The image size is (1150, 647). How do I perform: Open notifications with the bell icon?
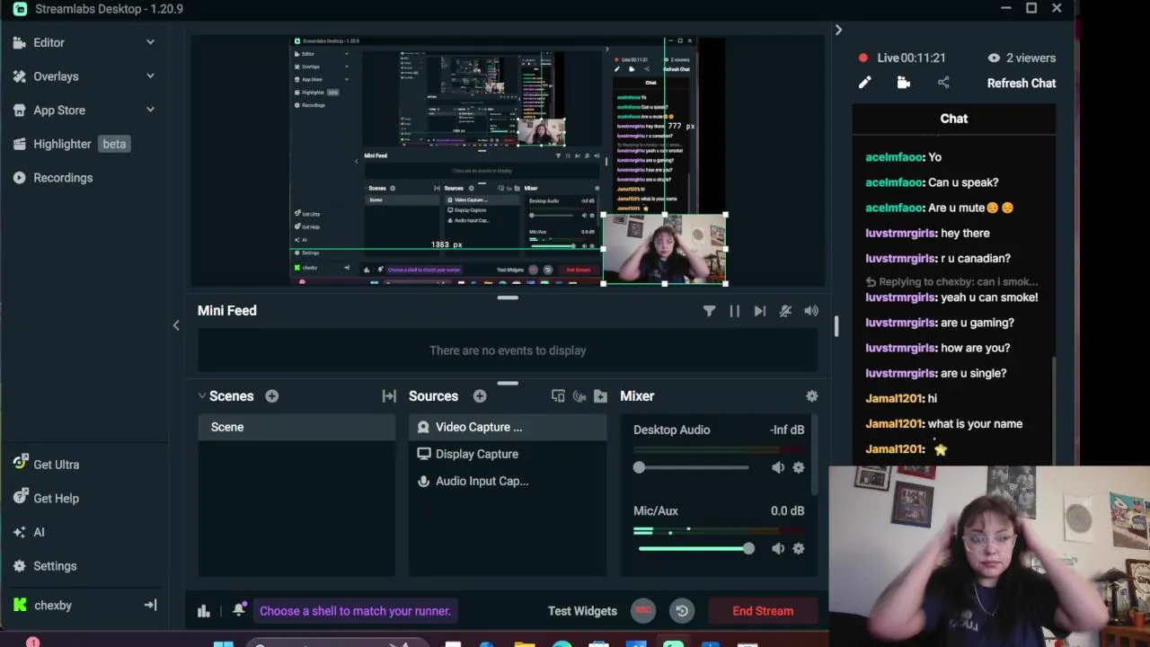click(239, 610)
